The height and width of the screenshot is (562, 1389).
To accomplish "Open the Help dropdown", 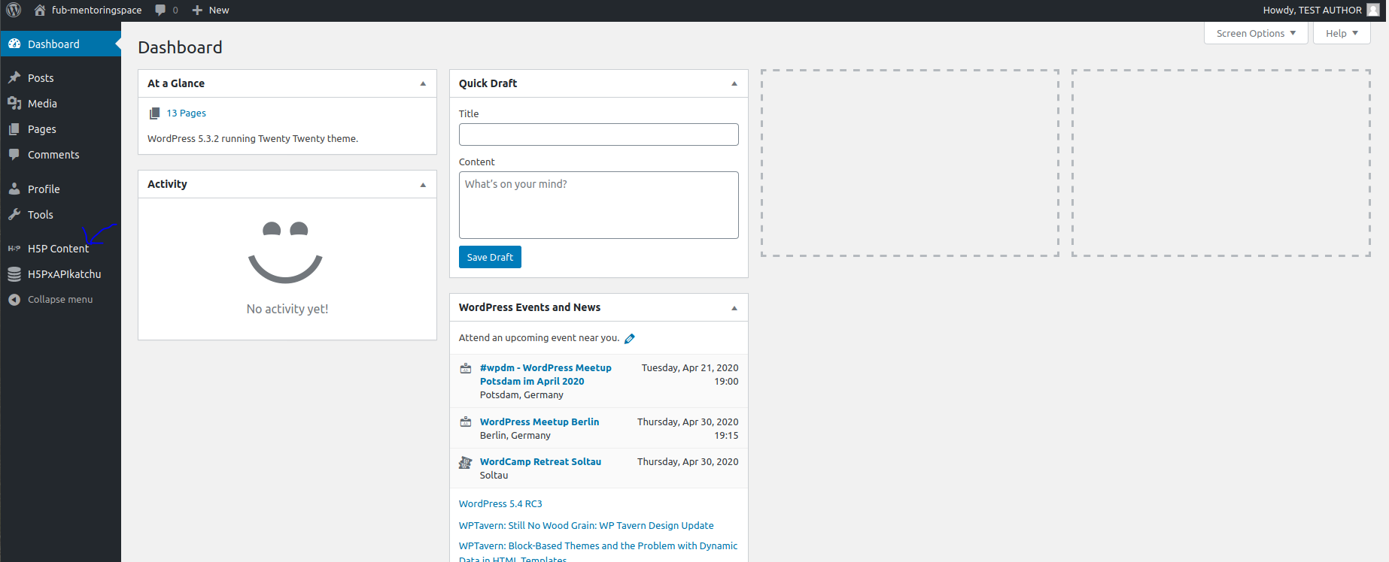I will pos(1342,33).
